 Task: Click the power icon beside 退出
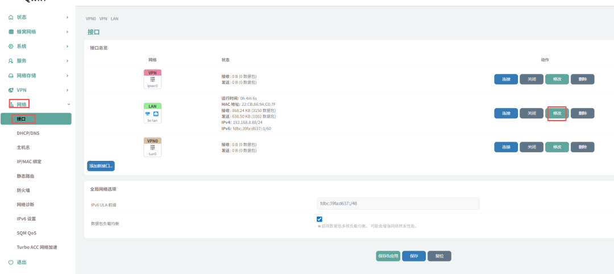(11, 262)
